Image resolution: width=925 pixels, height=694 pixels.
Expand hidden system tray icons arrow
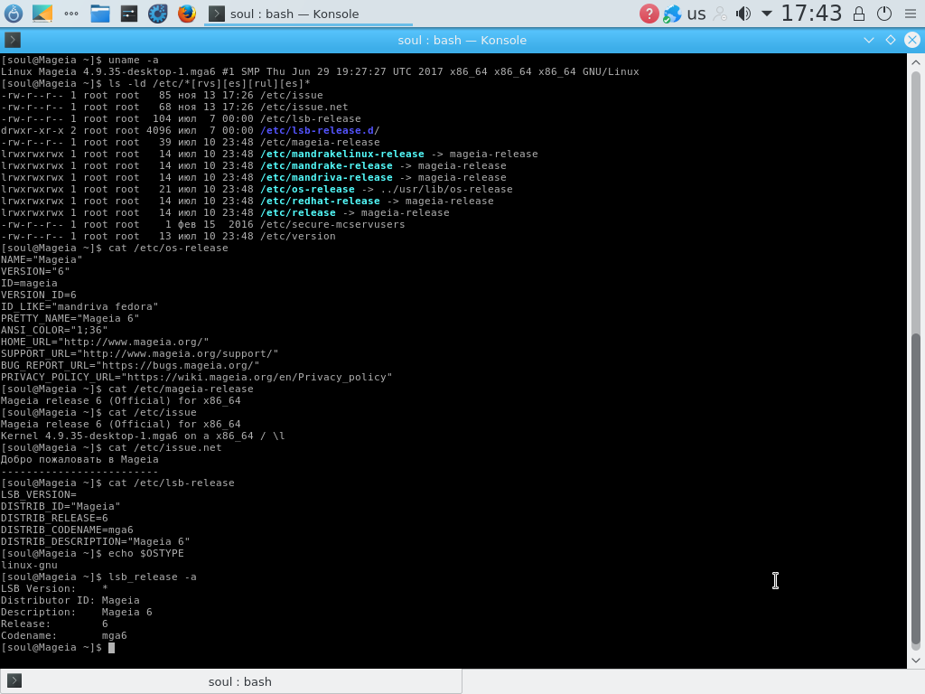click(x=766, y=14)
